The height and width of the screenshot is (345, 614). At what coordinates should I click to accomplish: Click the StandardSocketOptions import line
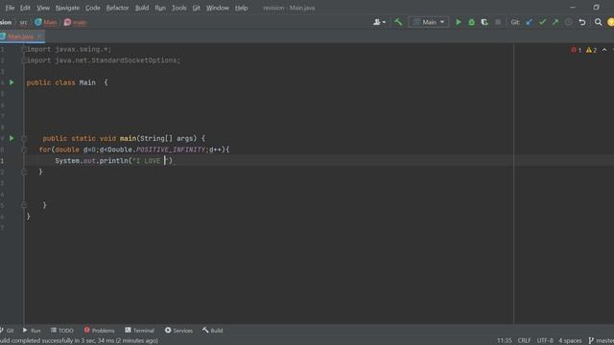[x=104, y=60]
